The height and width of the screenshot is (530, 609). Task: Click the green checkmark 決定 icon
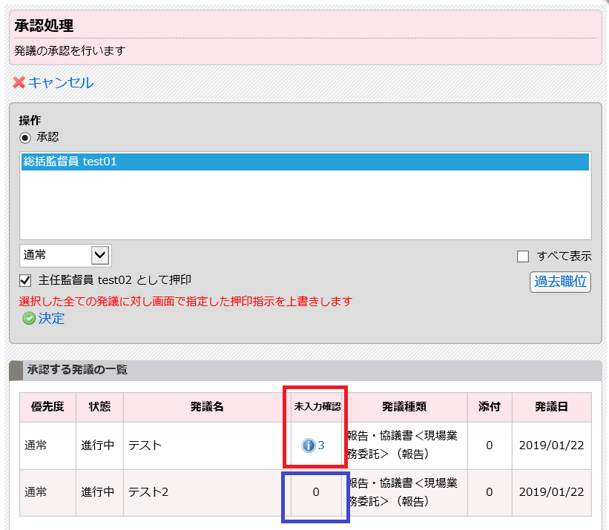tap(29, 319)
